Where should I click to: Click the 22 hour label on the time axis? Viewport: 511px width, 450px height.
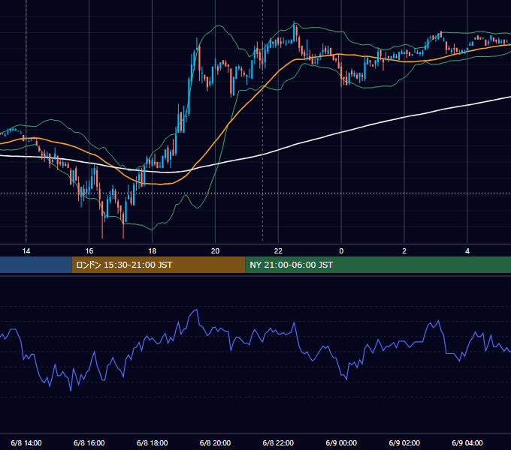(278, 251)
